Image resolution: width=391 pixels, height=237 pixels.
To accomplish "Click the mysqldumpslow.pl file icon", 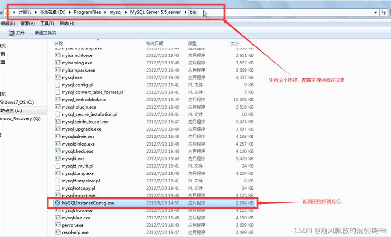I will [57, 181].
